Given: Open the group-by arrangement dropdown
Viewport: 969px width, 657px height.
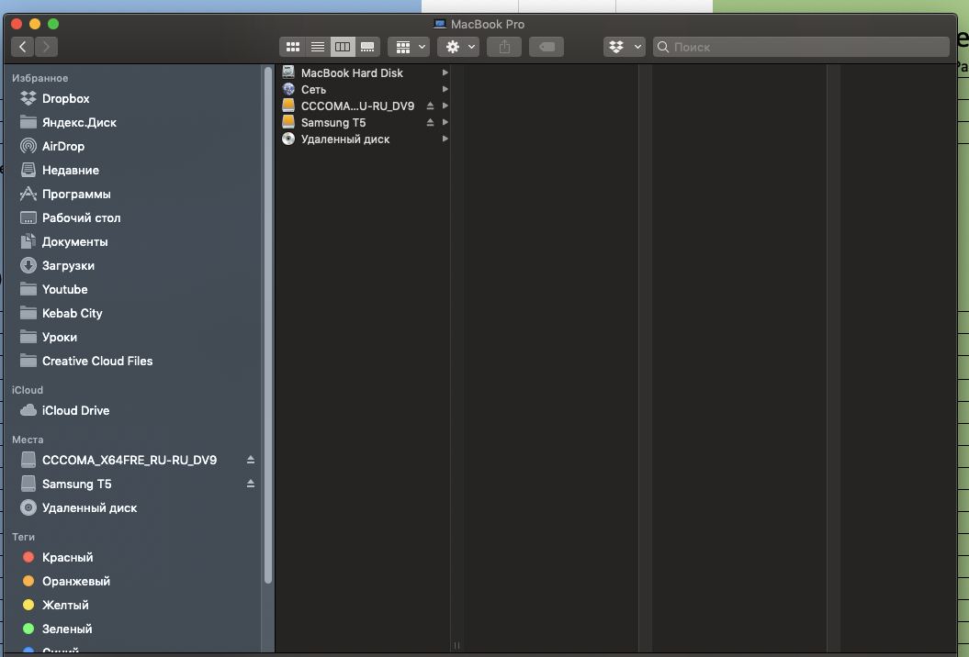Looking at the screenshot, I should click(x=409, y=47).
